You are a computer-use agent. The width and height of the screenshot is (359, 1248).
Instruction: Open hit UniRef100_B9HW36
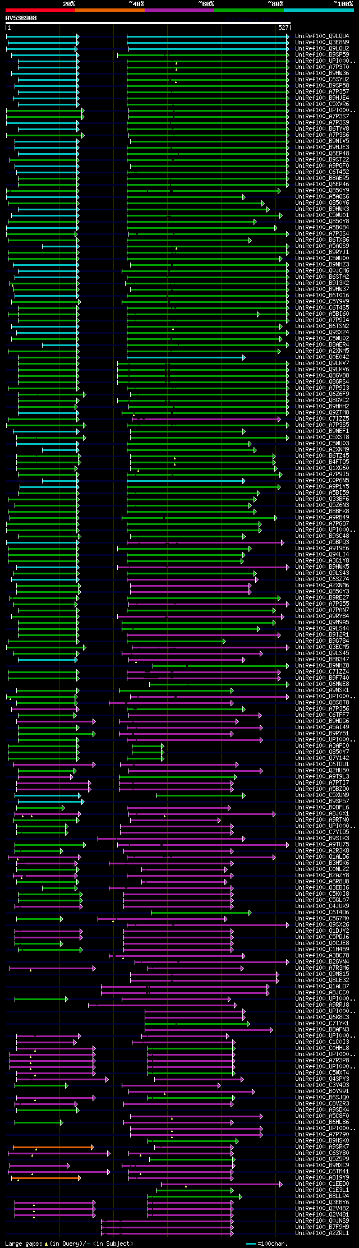click(322, 73)
